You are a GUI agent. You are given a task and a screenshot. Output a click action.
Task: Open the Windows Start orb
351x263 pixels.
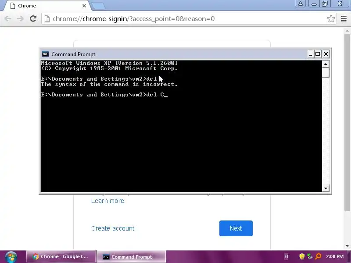pyautogui.click(x=11, y=257)
